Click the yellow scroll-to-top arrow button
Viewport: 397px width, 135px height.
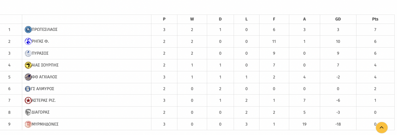[x=382, y=128]
